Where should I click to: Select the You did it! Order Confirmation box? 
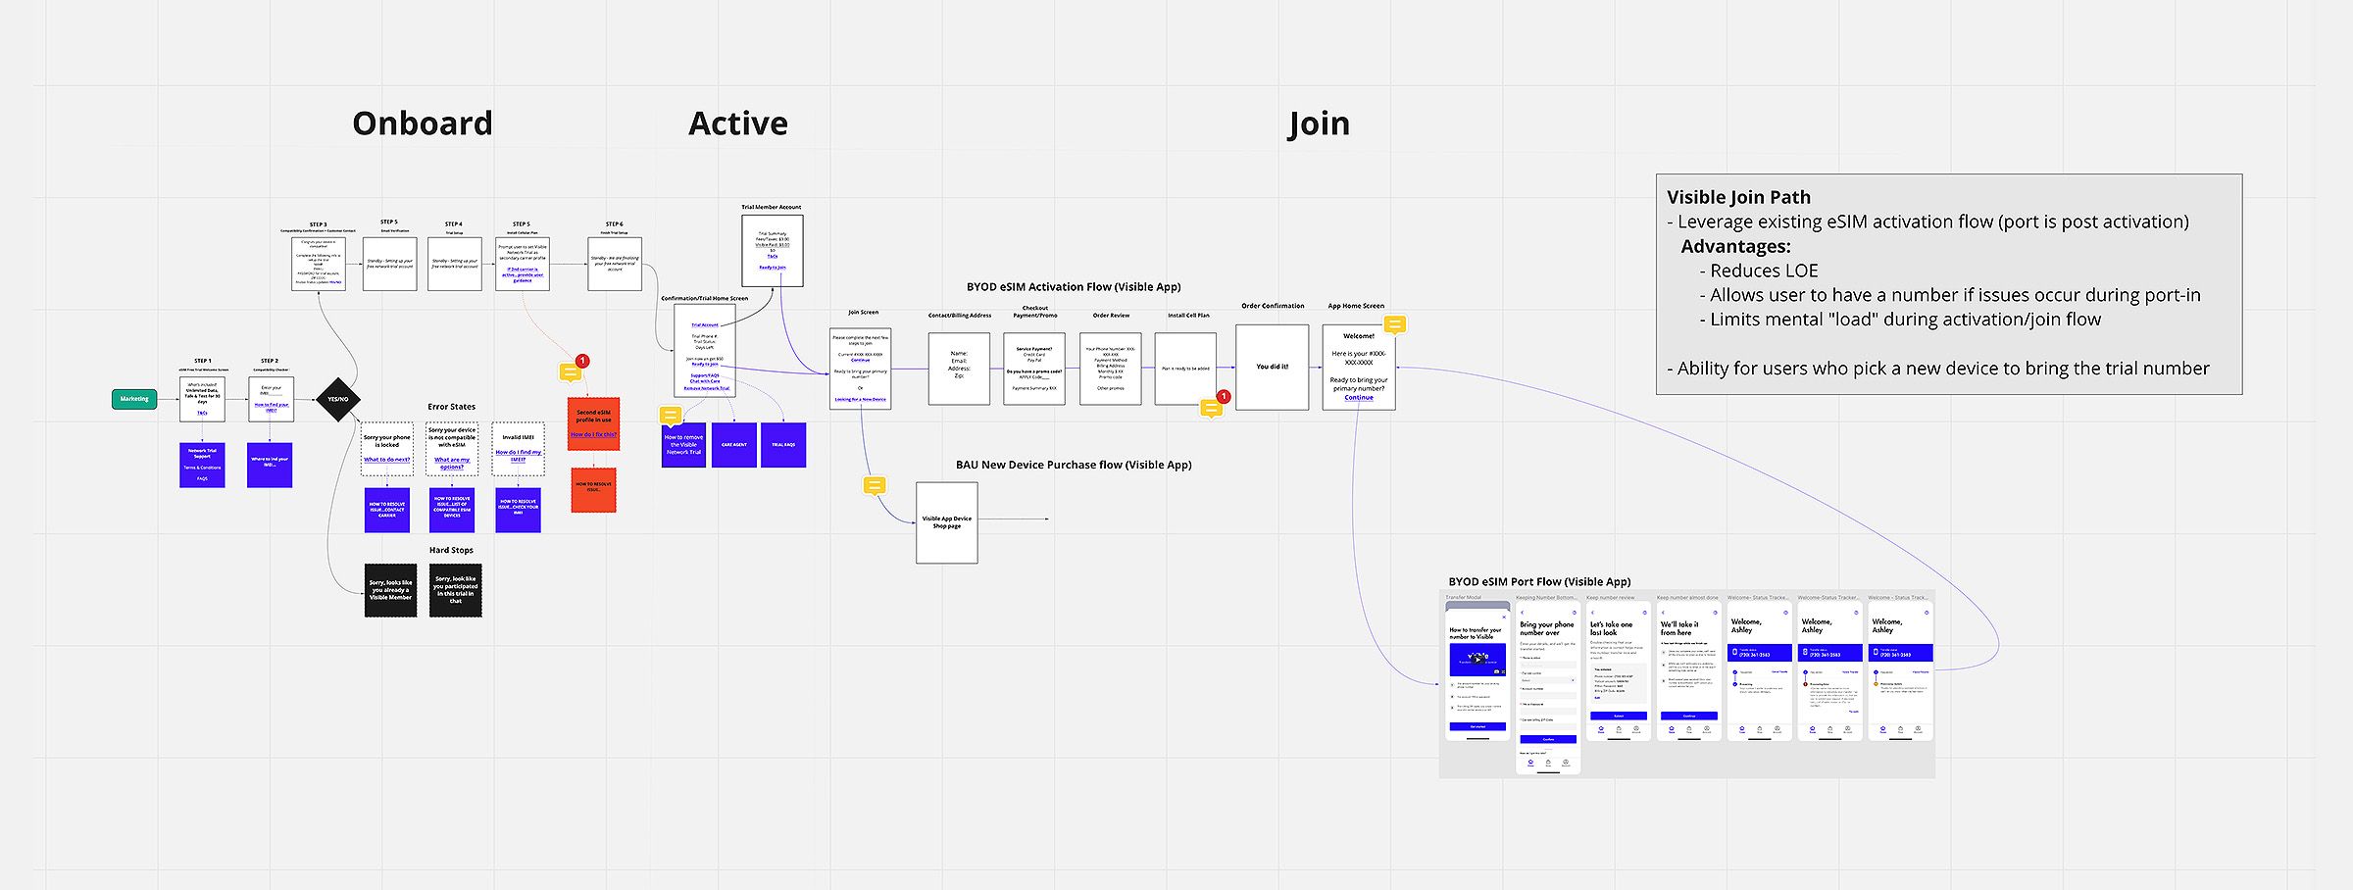coord(1273,368)
